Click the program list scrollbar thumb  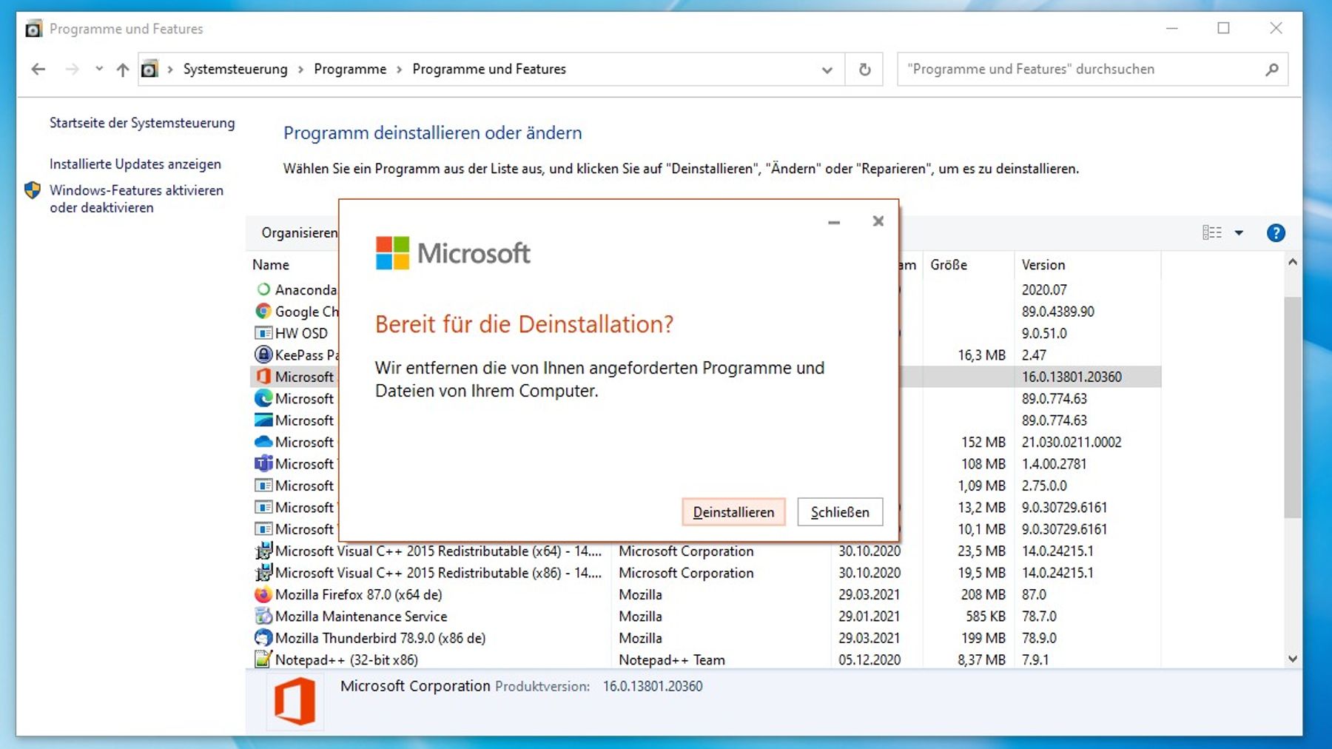1293,407
